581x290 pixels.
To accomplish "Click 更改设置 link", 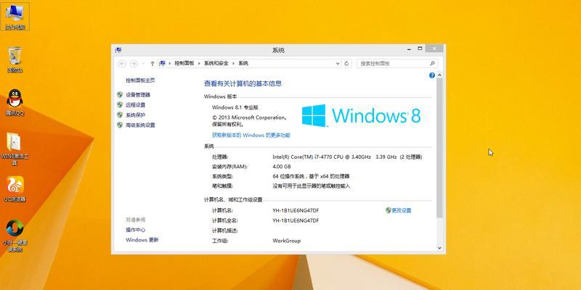I will (402, 210).
